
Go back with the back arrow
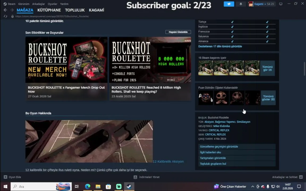point(5,10)
